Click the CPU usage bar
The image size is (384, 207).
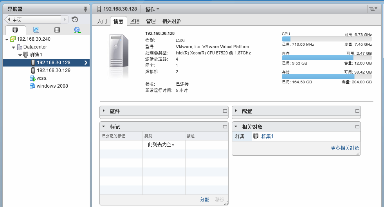pyautogui.click(x=327, y=39)
